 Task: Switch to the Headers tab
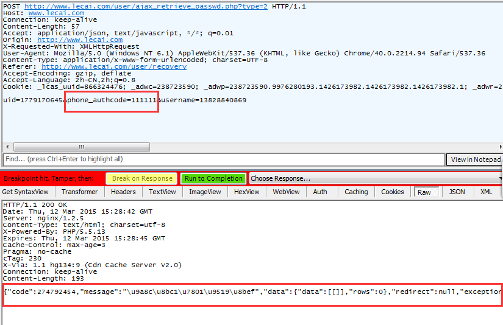(x=123, y=192)
